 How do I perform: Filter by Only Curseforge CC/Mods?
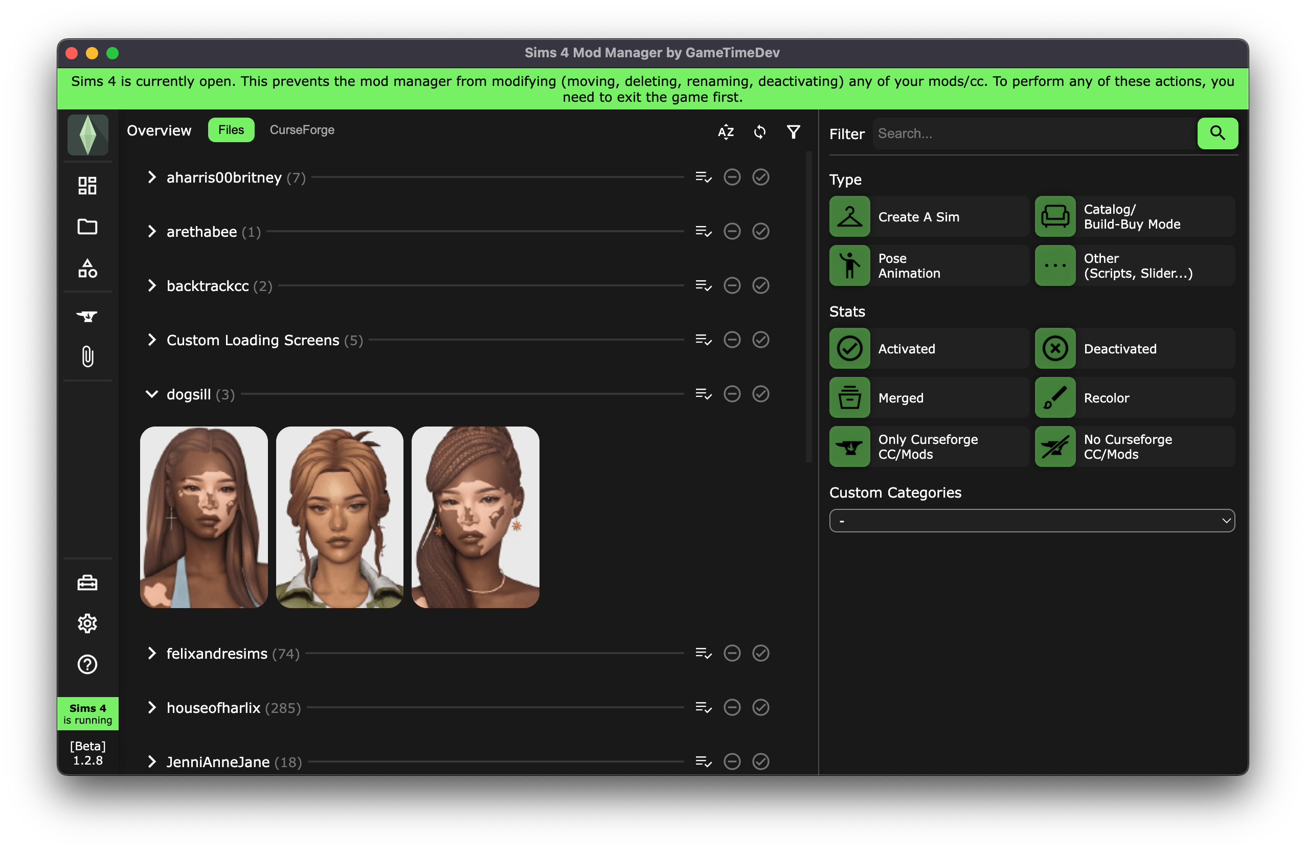click(x=929, y=447)
